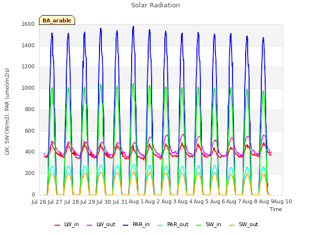This screenshot has width=312, height=234.
Task: Select the LW_in legend label
Action: [x=72, y=224]
